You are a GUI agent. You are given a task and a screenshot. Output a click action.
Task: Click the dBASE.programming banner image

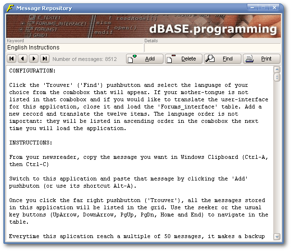pyautogui.click(x=143, y=26)
